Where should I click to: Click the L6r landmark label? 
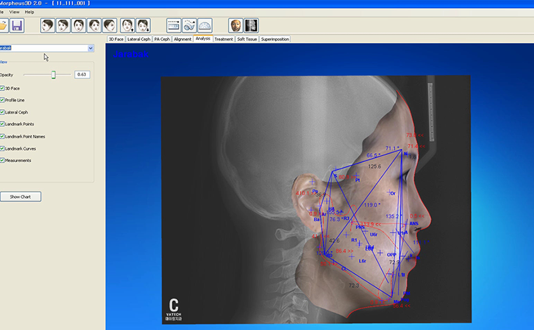(x=362, y=261)
